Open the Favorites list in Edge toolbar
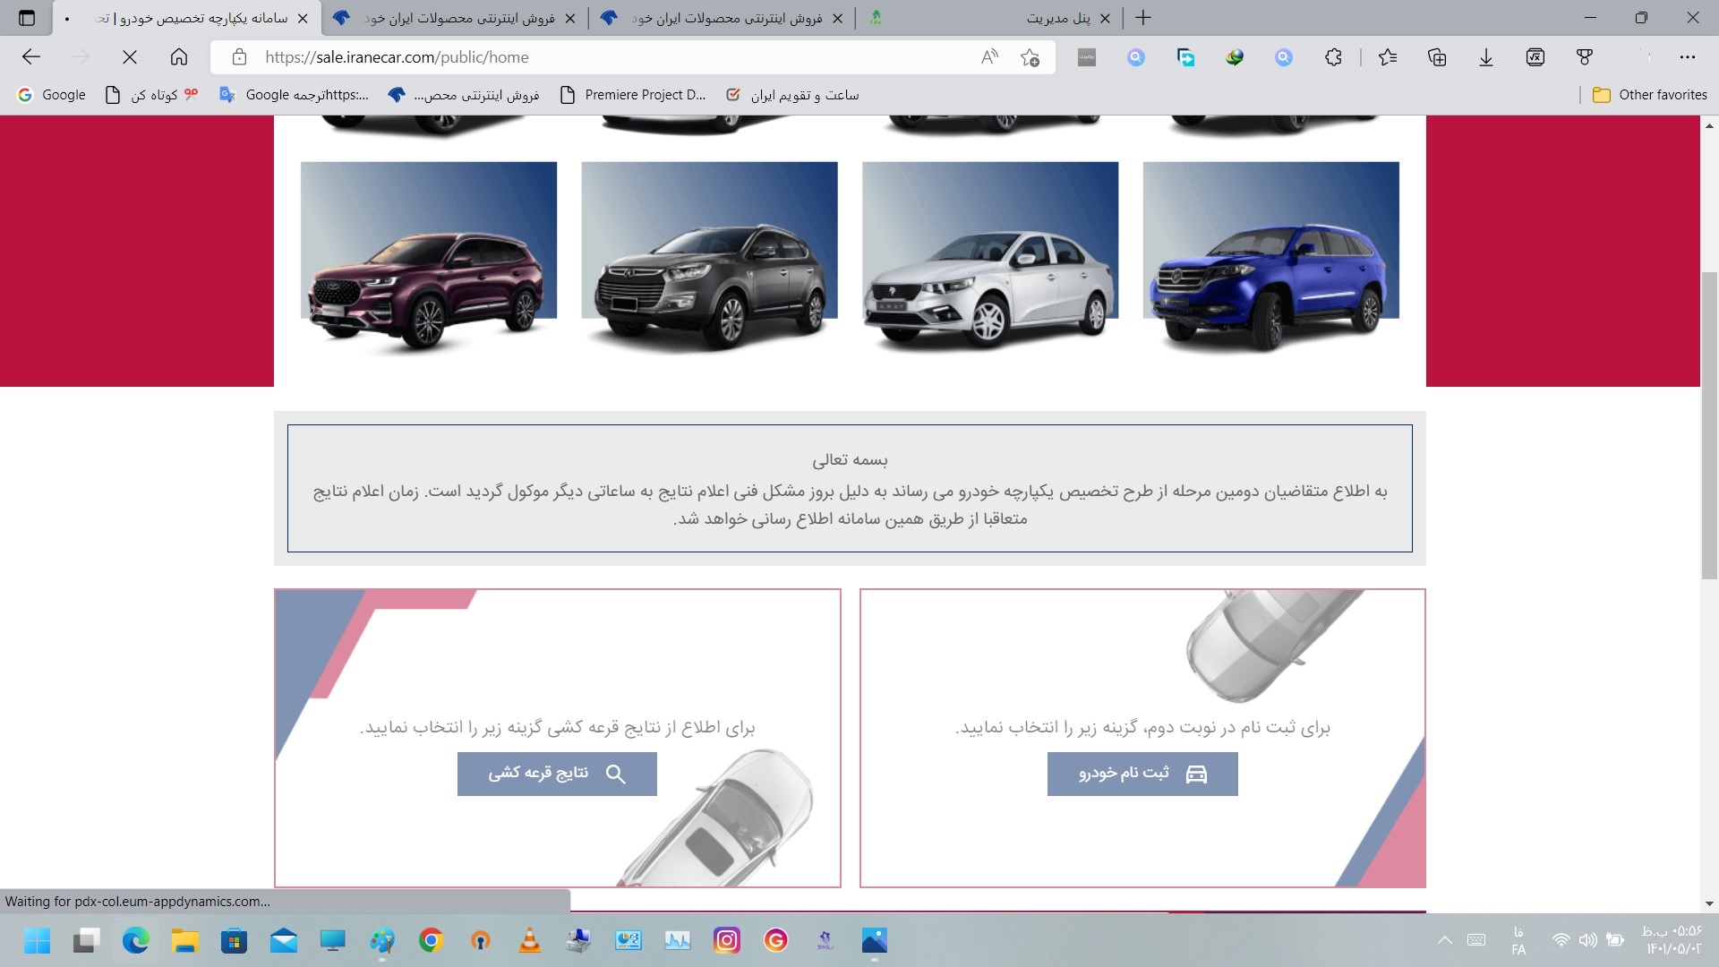 [1389, 56]
